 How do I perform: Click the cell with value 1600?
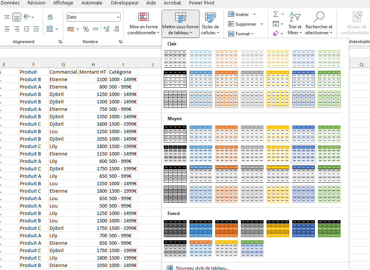tap(93, 124)
